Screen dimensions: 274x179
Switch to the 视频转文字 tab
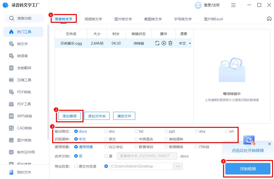(93, 19)
